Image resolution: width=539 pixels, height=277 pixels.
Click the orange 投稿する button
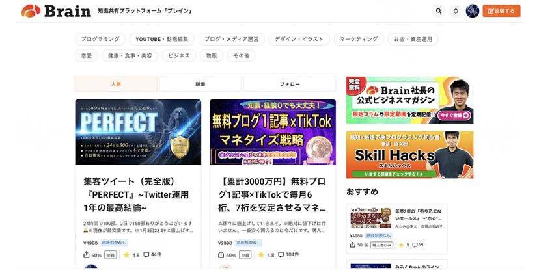(501, 11)
